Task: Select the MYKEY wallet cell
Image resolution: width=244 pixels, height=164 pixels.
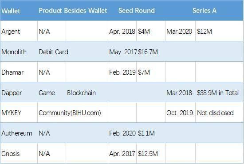Action: pyautogui.click(x=19, y=112)
